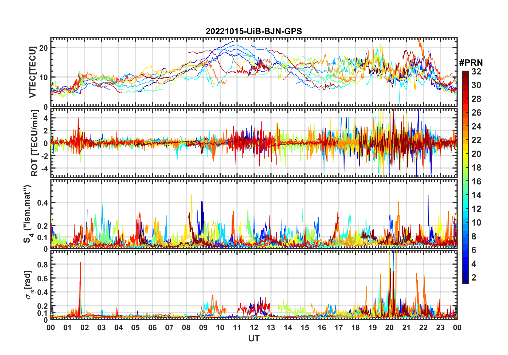Select the VTEC[TECU] y-axis label

(x=33, y=72)
